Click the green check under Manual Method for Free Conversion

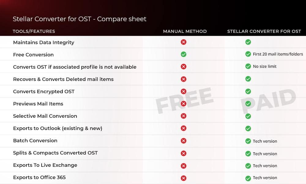click(183, 54)
